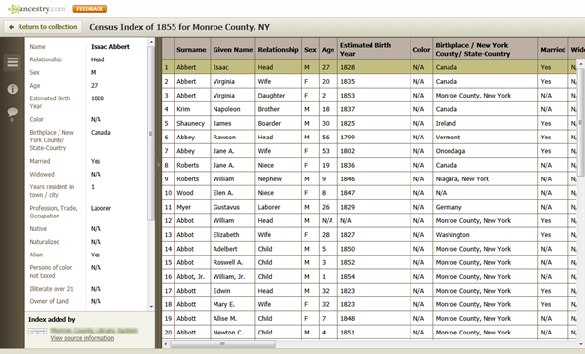The width and height of the screenshot is (585, 354).
Task: Open the information sidebar icon
Action: [x=13, y=89]
